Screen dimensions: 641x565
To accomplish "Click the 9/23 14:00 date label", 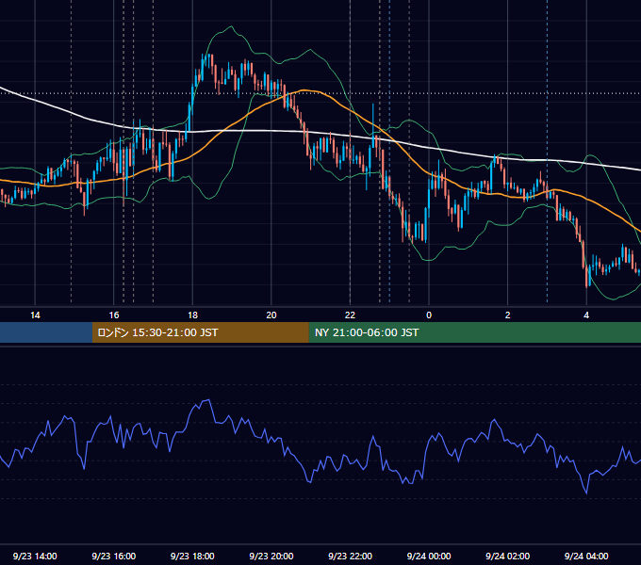I will pos(35,556).
